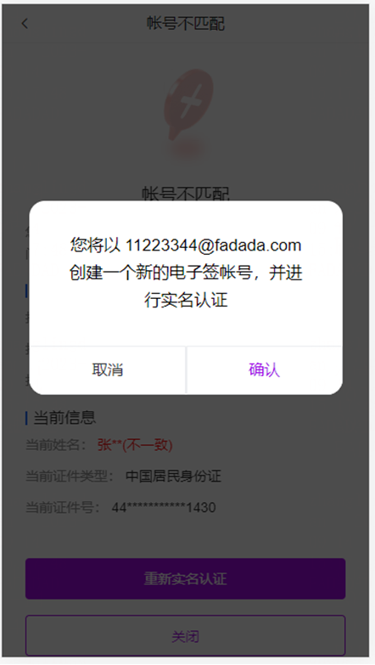Click the 关闭 outlined button
Image resolution: width=375 pixels, height=665 pixels.
[186, 636]
